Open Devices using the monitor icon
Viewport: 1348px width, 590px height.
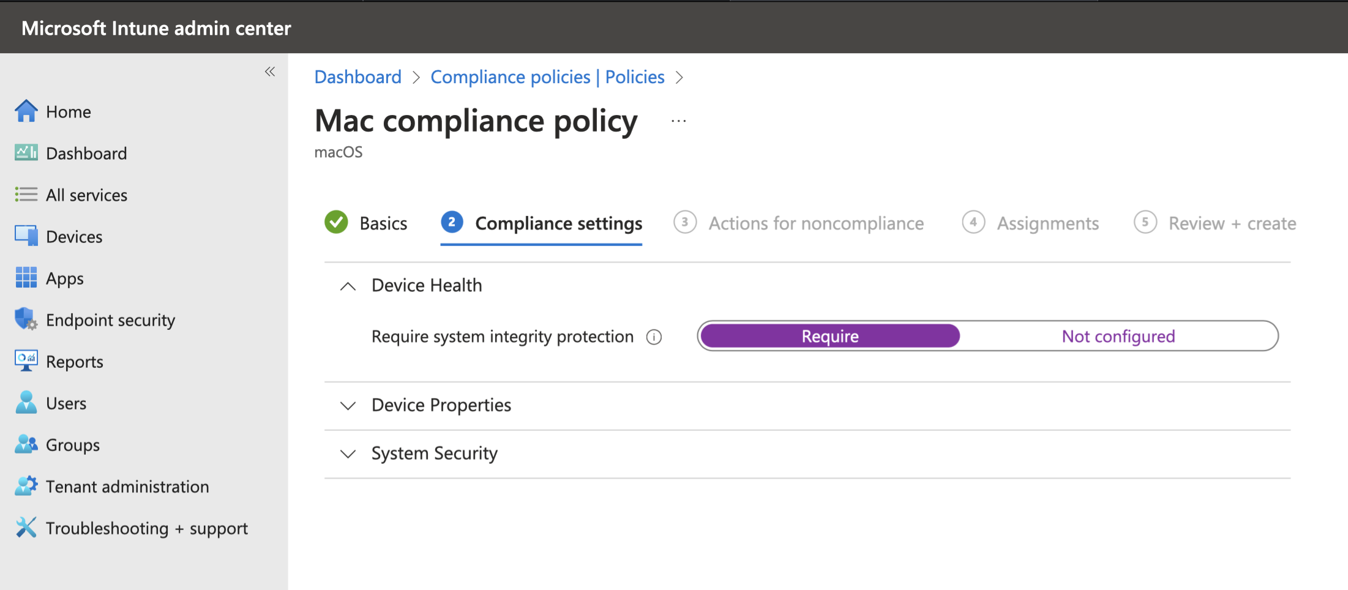(x=26, y=236)
